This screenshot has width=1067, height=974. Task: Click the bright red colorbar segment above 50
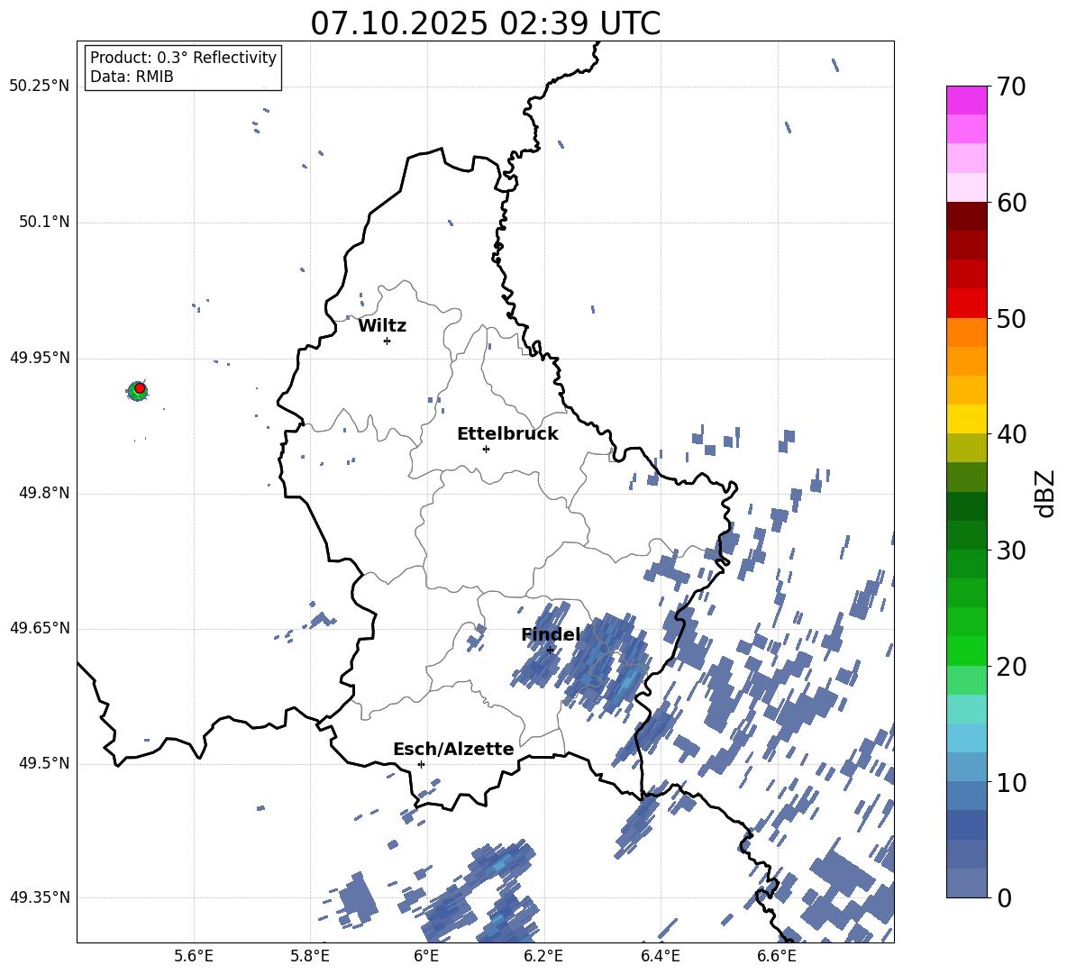(x=967, y=304)
